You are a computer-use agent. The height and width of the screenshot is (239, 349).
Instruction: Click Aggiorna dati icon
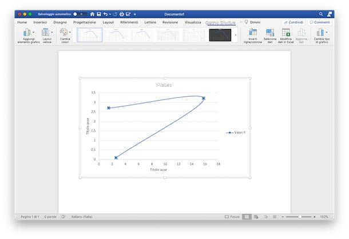[302, 33]
